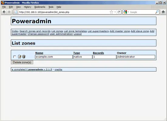Click the edit zone icon for example.com

[19, 57]
